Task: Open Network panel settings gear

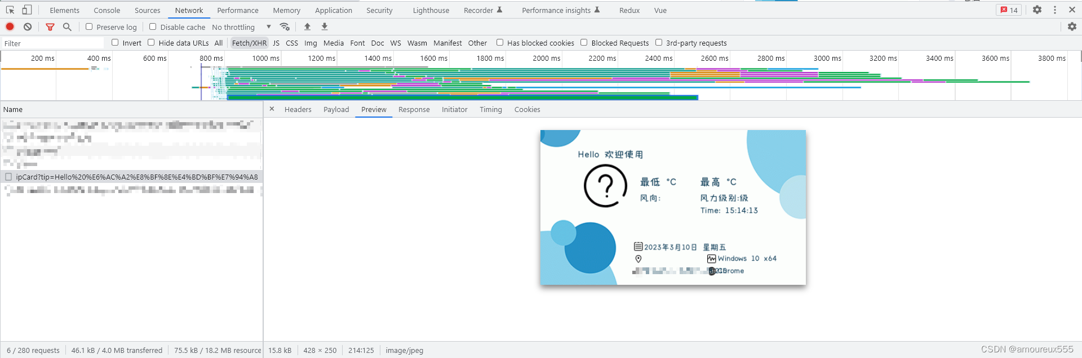Action: click(x=1072, y=26)
